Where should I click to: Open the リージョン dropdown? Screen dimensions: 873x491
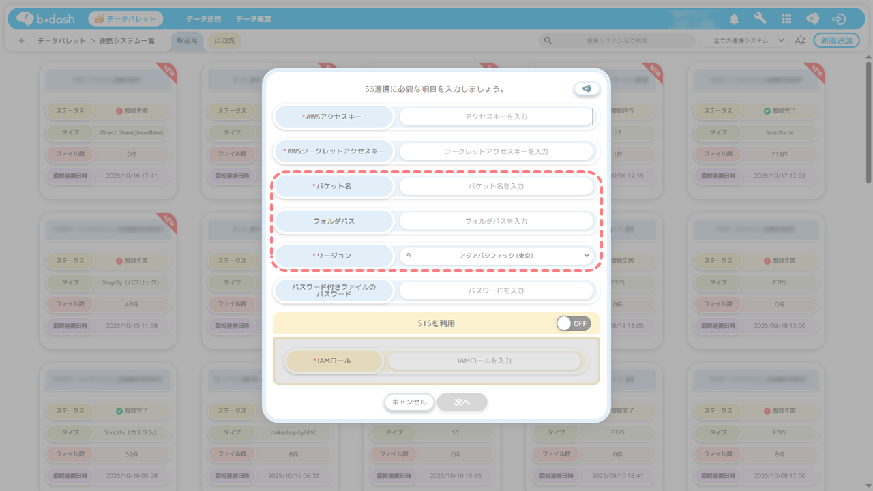[496, 256]
